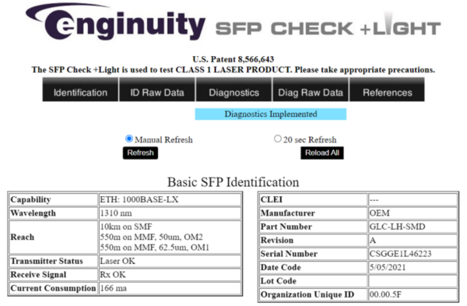467x306 pixels.
Task: Click the Transmitter Status label
Action: (x=47, y=261)
